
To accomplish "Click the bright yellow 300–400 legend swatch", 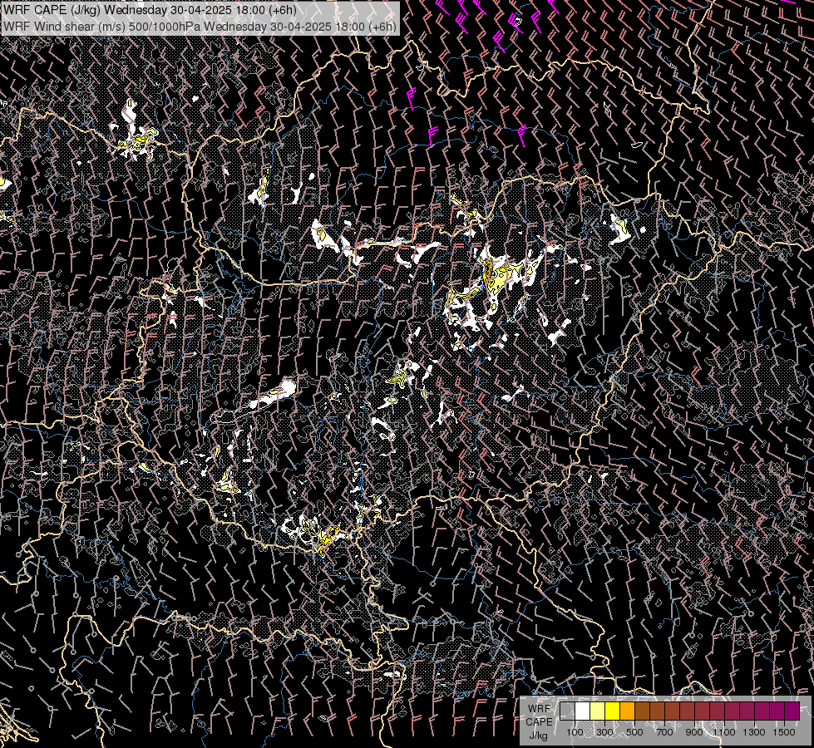I will coord(613,711).
